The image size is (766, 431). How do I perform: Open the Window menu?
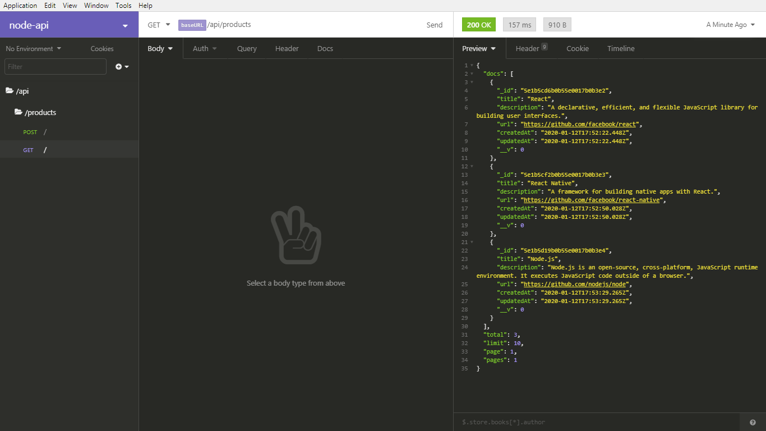click(96, 6)
